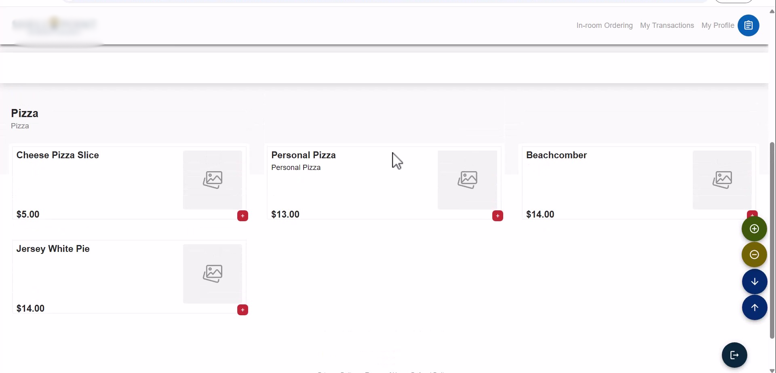Click Beachcomber image thumbnail
The height and width of the screenshot is (373, 776).
722,180
